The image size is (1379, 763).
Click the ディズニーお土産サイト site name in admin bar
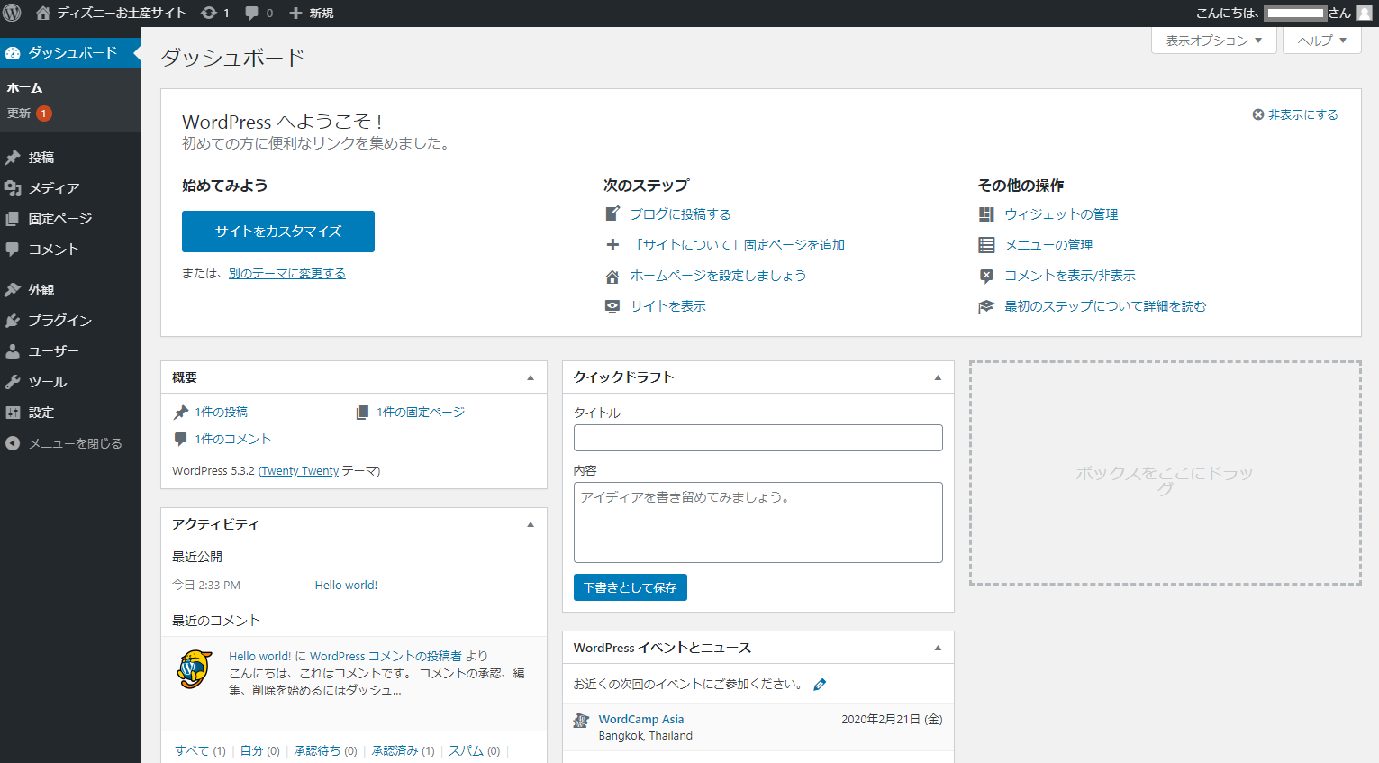tap(122, 13)
